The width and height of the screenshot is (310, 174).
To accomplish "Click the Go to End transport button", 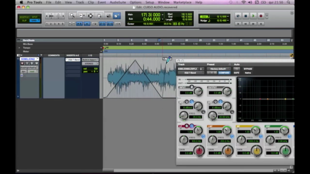I will pos(261,24).
